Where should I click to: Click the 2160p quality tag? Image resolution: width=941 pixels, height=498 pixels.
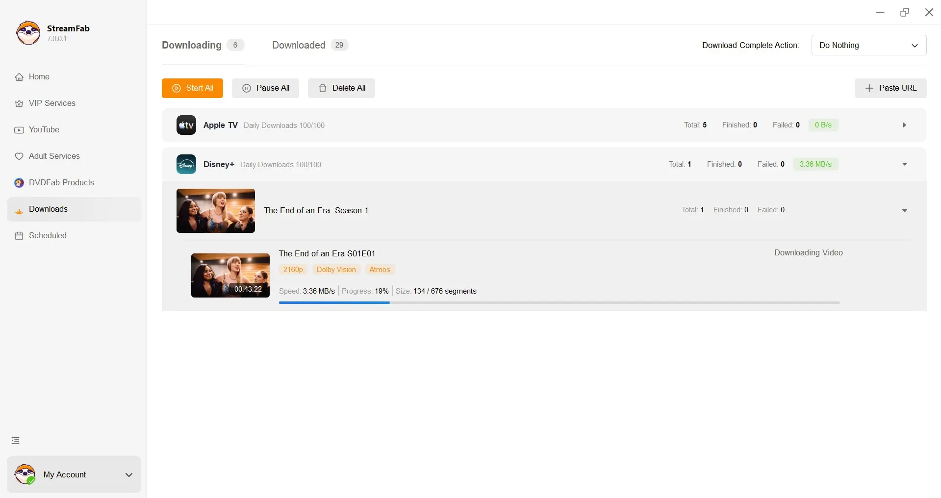click(293, 270)
